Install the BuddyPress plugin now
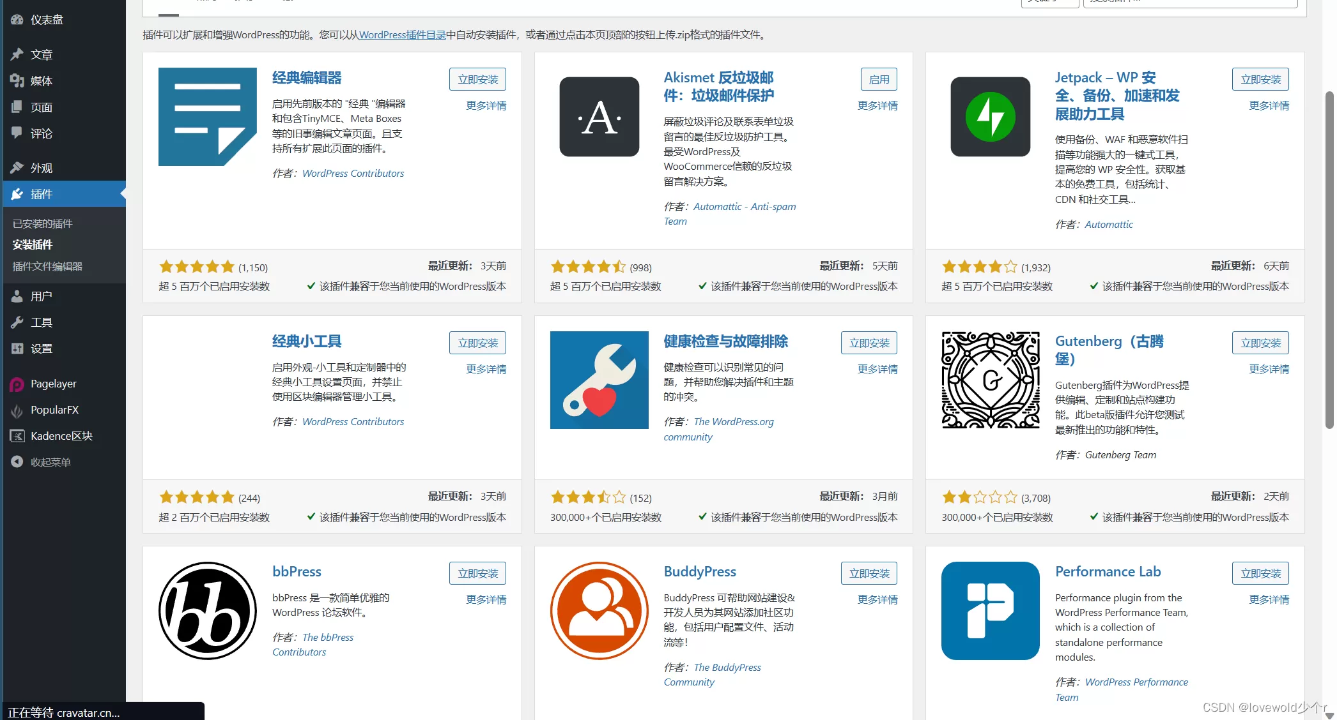This screenshot has height=720, width=1337. pyautogui.click(x=869, y=573)
